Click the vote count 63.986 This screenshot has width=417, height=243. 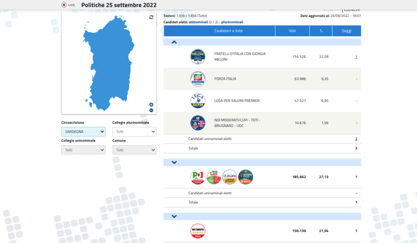pos(300,79)
